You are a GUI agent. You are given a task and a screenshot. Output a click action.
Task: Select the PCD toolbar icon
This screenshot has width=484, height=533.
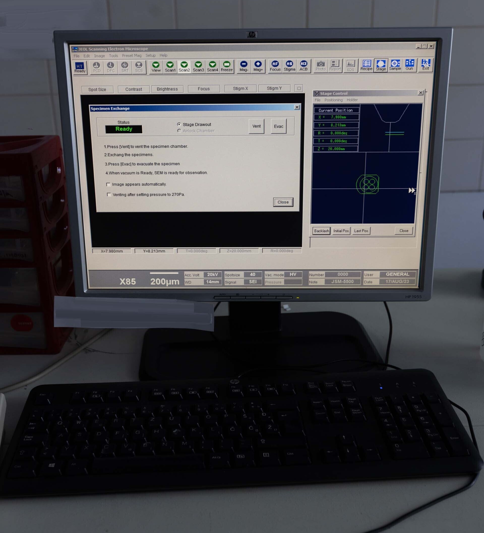pos(97,67)
